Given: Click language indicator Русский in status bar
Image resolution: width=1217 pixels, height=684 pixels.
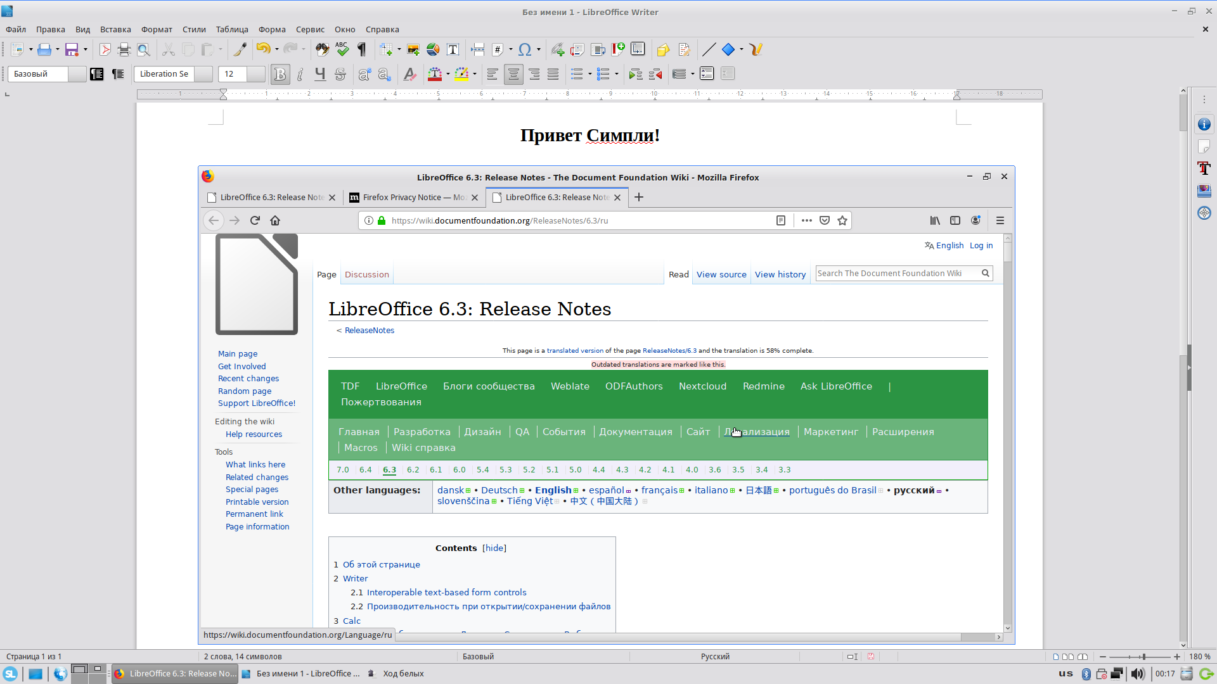Looking at the screenshot, I should pyautogui.click(x=715, y=656).
